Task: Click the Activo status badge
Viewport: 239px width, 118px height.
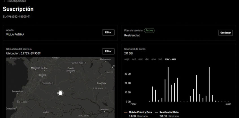Action: pyautogui.click(x=149, y=31)
